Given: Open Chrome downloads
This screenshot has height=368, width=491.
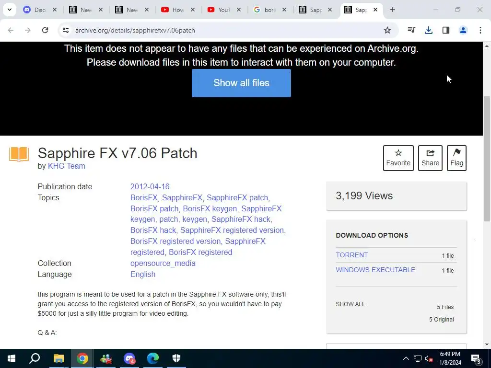Looking at the screenshot, I should 428,30.
